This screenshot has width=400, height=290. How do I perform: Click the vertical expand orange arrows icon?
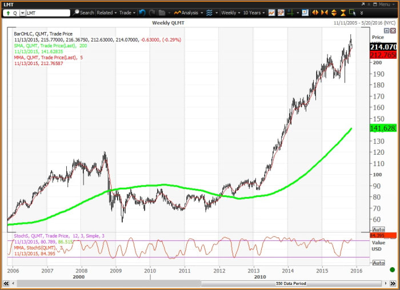click(334, 13)
